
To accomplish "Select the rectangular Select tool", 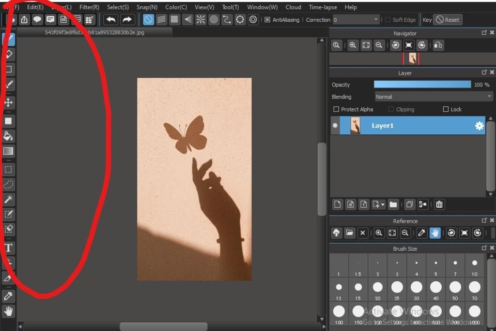I will point(9,170).
